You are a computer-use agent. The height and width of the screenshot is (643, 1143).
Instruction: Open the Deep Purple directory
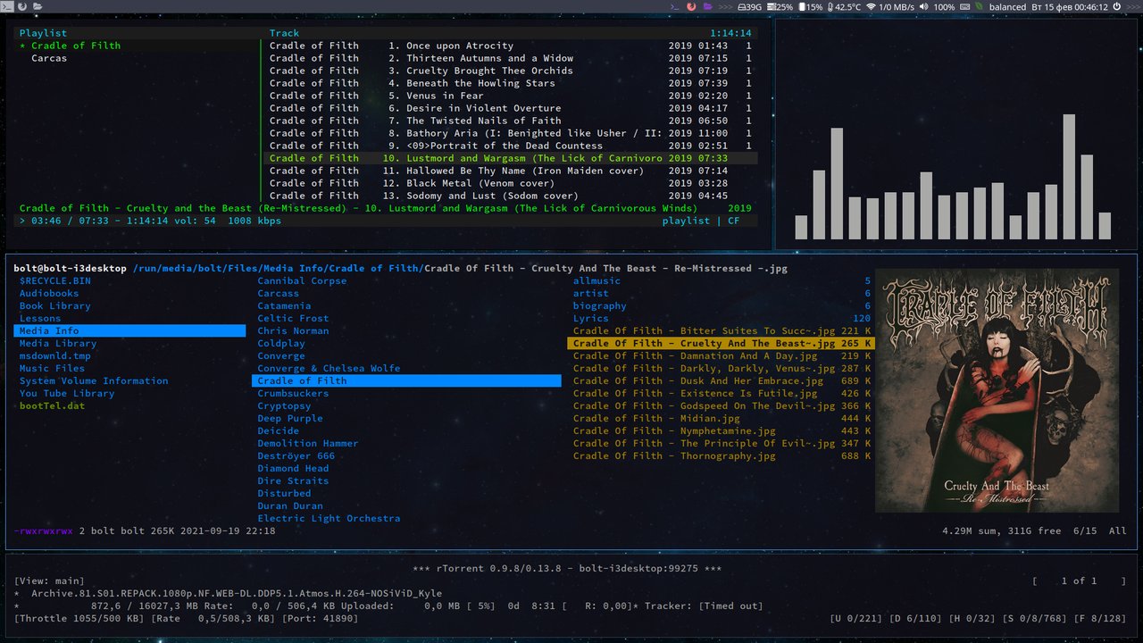point(290,418)
